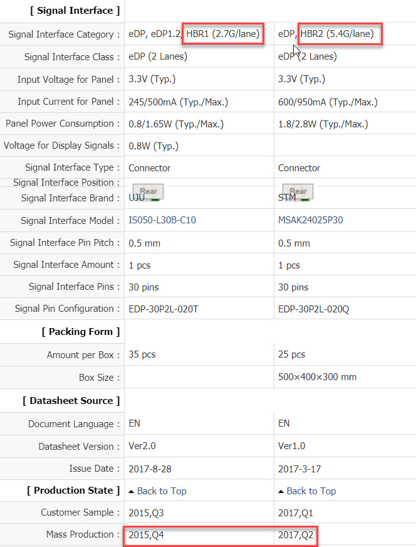416x547 pixels.
Task: Click the Rear position icon above UJU
Action: point(148,191)
